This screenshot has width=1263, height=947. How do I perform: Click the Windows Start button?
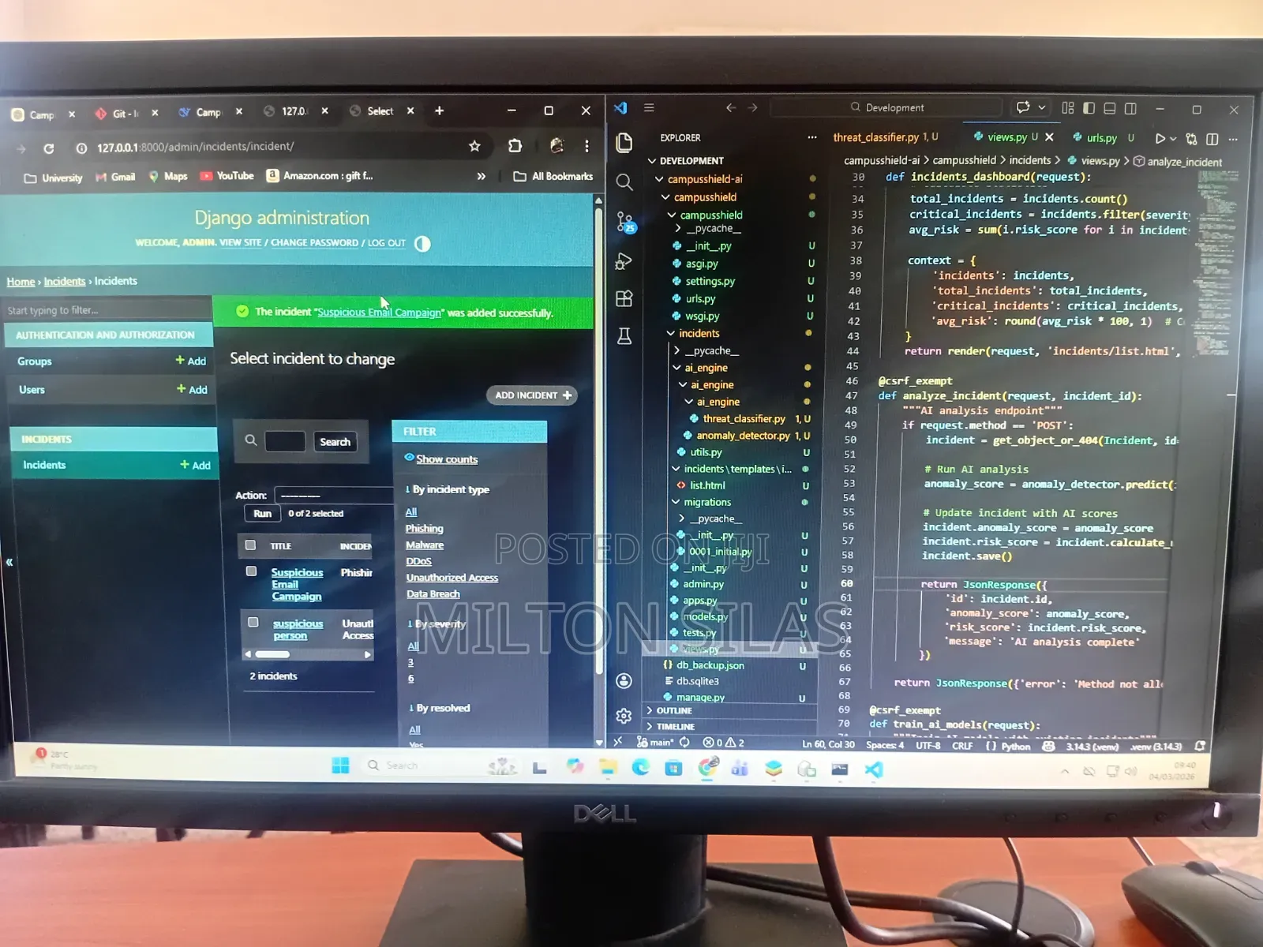340,765
